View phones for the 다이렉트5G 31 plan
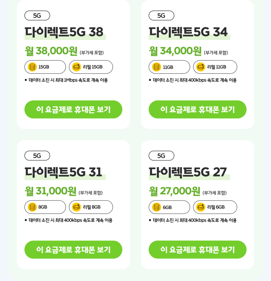The image size is (271, 281). click(73, 249)
